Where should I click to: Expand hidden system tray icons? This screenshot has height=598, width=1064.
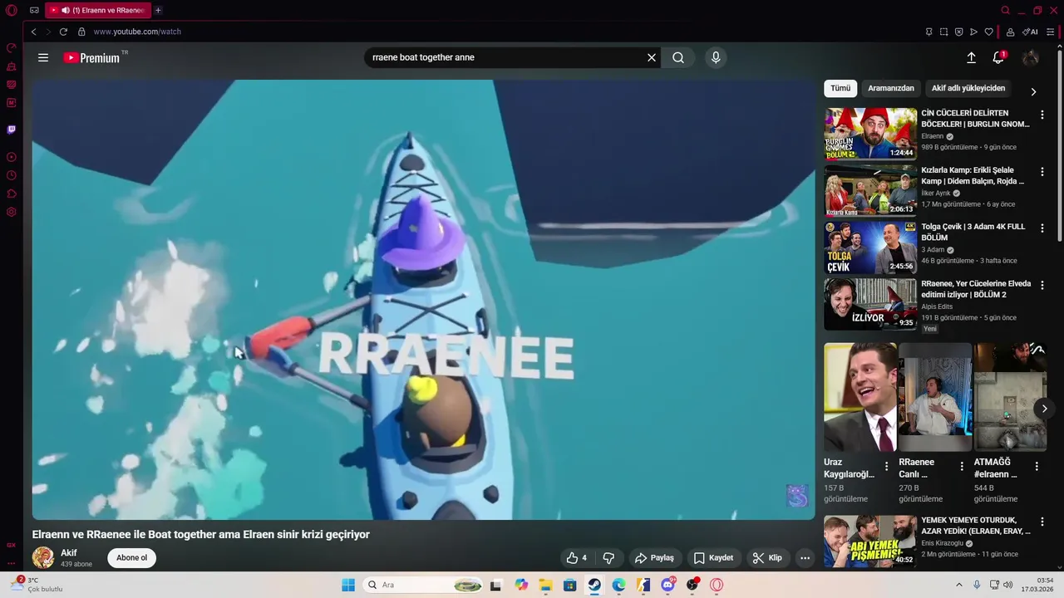tap(958, 585)
